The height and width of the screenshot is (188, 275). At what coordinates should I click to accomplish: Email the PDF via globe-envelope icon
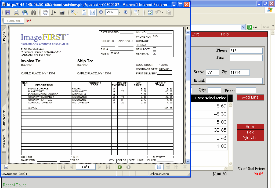pos(25,12)
